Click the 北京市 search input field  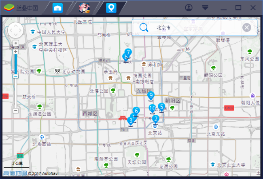pyautogui.click(x=195, y=27)
